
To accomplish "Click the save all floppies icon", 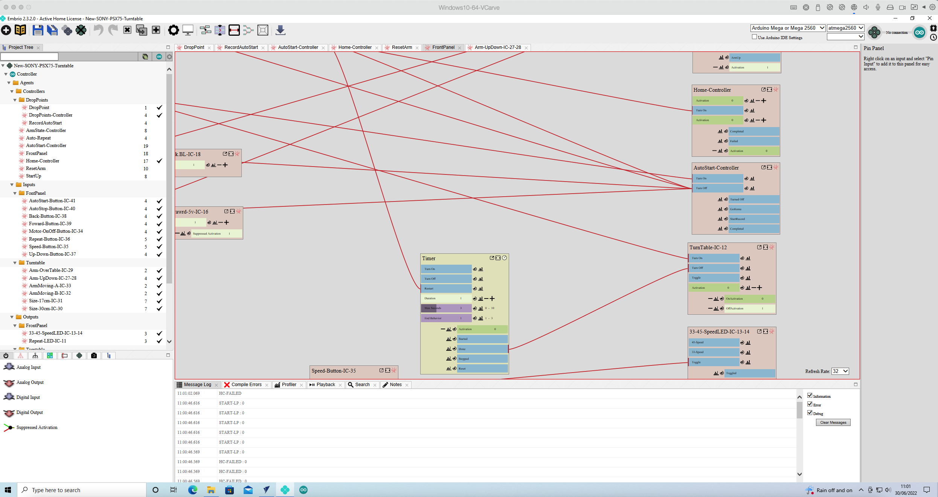I will tap(52, 30).
